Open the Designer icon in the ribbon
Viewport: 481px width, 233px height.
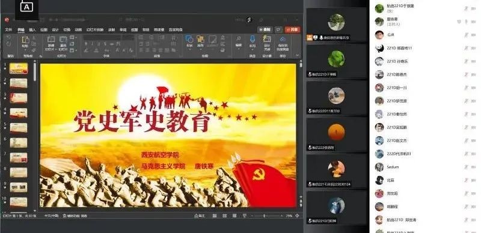click(x=267, y=39)
